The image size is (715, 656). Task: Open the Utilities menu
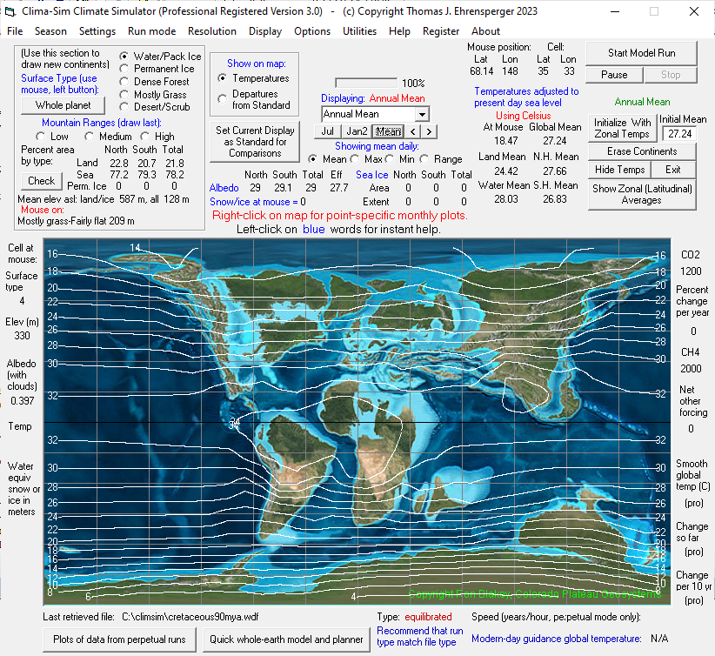pos(359,31)
